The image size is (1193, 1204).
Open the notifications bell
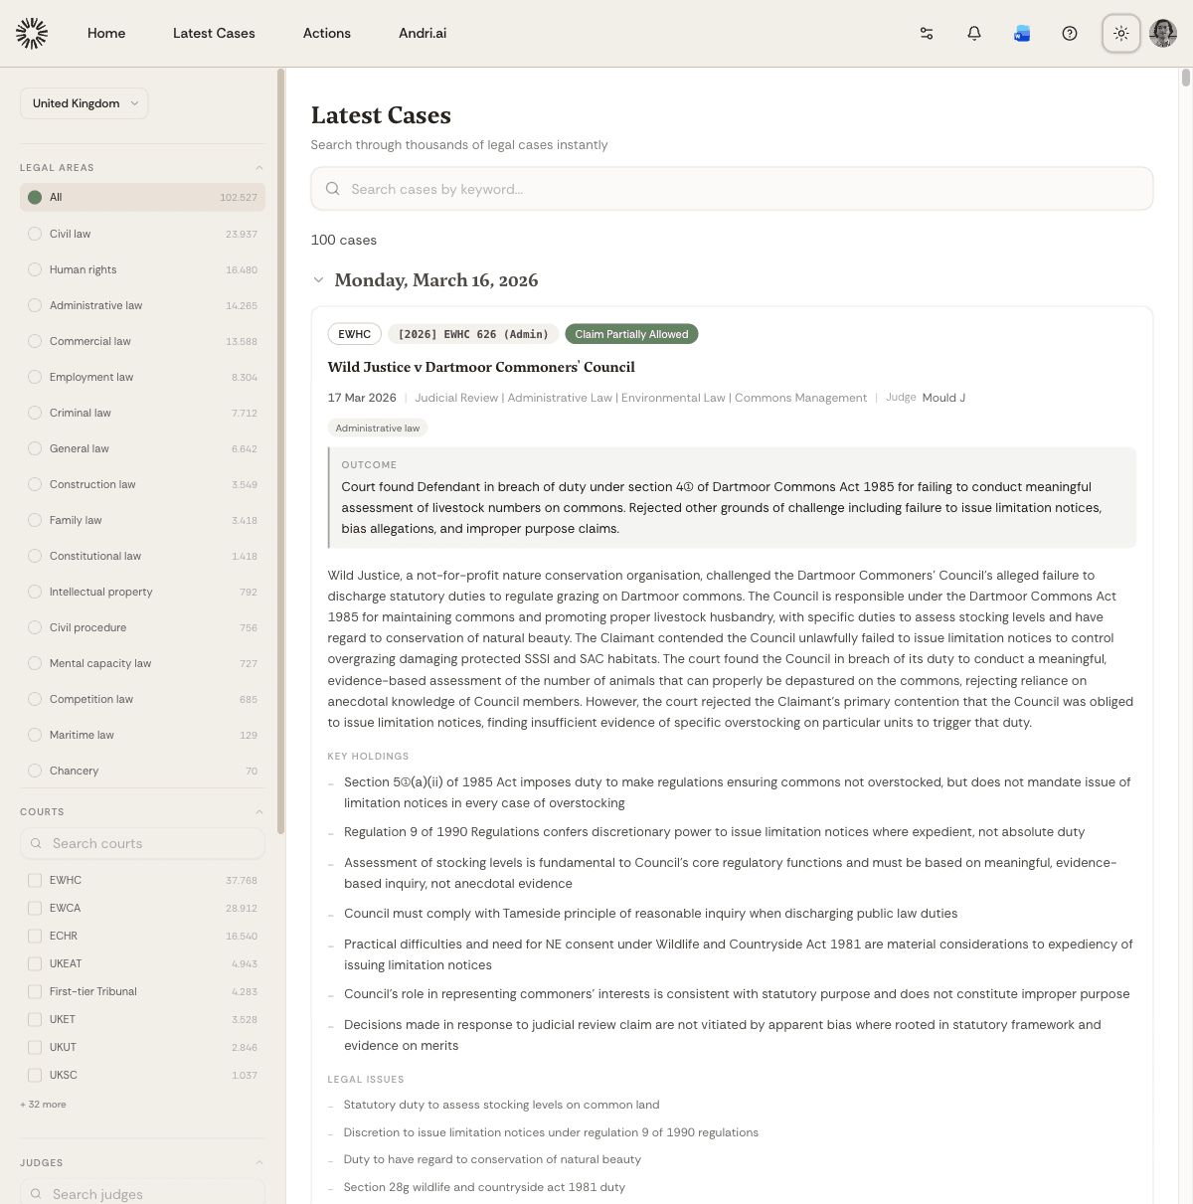(x=974, y=33)
